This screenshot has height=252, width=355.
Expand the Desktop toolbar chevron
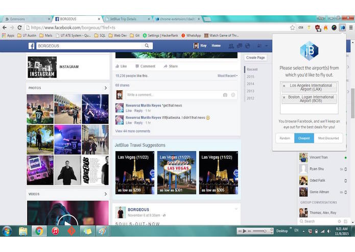291,228
